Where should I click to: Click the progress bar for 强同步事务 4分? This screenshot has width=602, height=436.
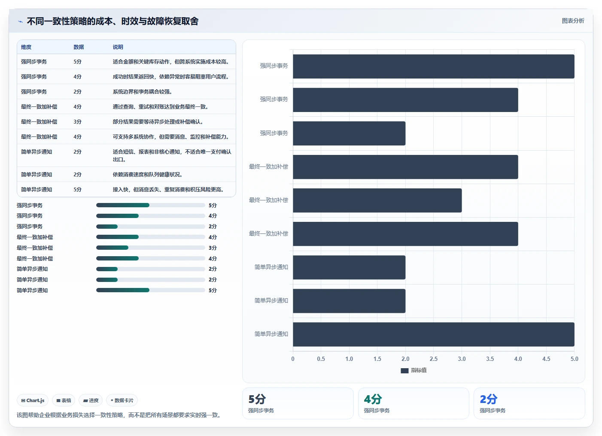coord(151,216)
